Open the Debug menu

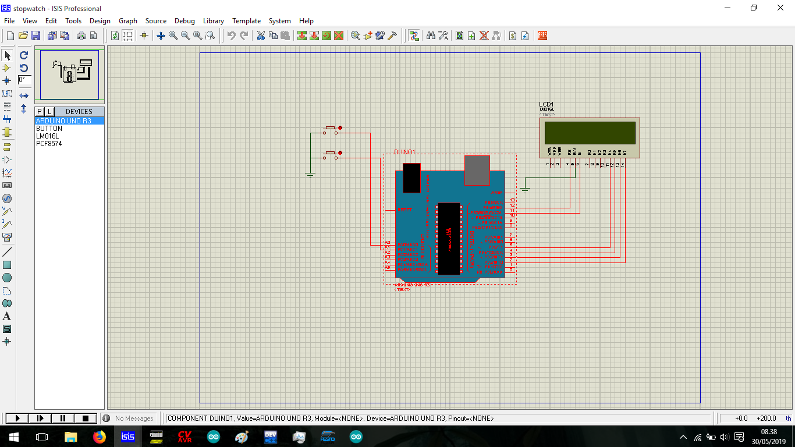[184, 21]
